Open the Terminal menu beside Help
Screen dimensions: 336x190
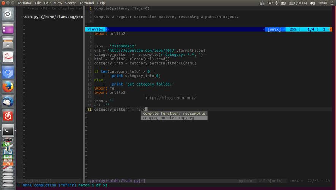tap(87, 3)
